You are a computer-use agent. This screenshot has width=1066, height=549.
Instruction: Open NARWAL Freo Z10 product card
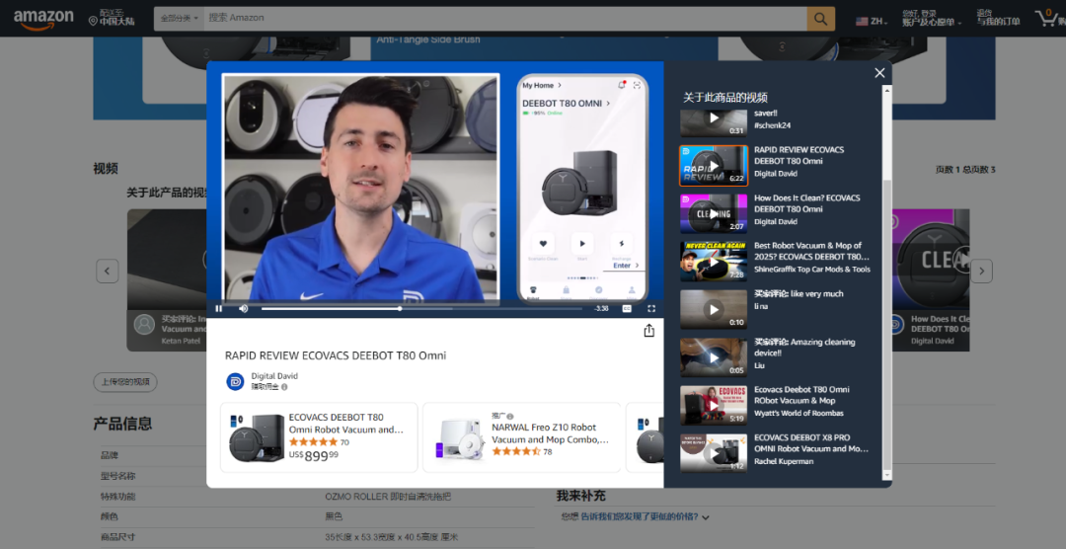(521, 437)
